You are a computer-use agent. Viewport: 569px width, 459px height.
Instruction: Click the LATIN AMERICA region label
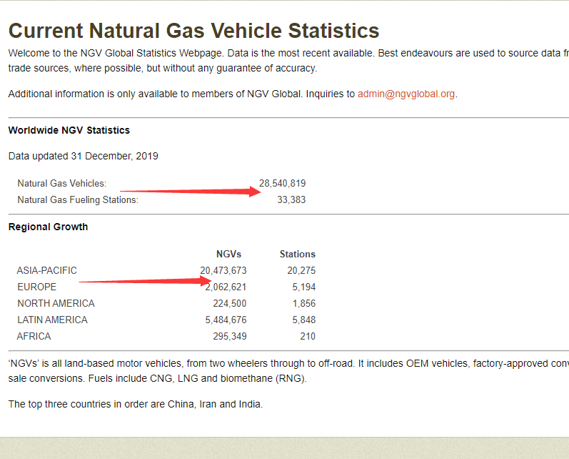[x=52, y=320]
